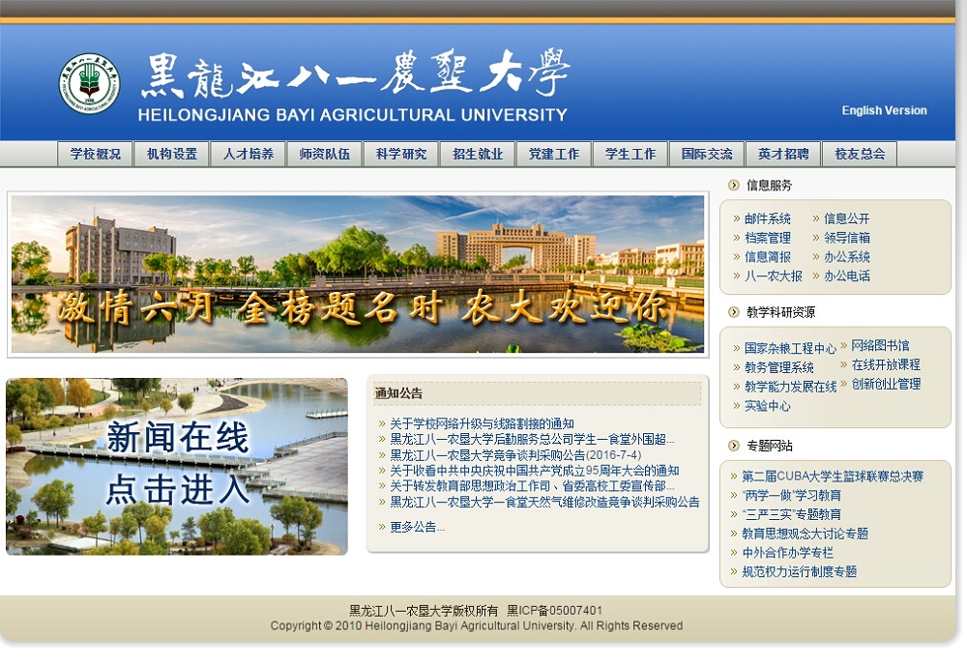Switch to the English Version

[885, 110]
